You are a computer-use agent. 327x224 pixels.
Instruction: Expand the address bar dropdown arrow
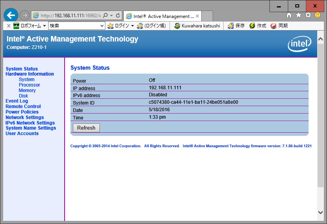coord(111,15)
